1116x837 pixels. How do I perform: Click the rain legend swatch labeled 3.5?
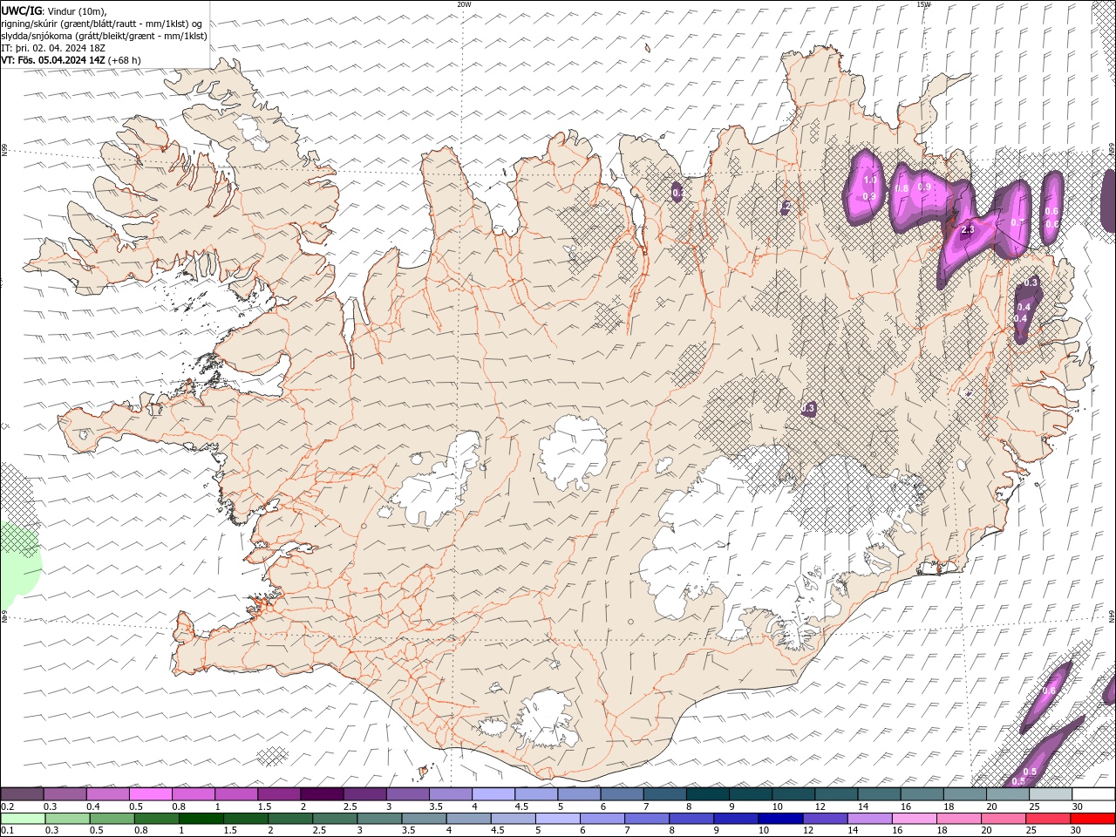[x=424, y=819]
